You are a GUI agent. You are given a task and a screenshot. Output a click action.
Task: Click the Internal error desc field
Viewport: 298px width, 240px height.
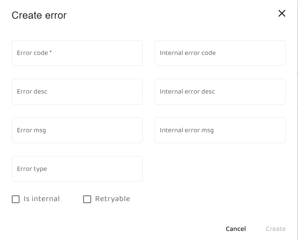(x=220, y=91)
